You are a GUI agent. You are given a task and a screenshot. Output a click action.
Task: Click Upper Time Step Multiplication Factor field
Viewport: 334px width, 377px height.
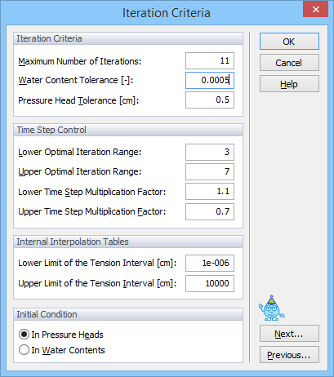pyautogui.click(x=210, y=211)
